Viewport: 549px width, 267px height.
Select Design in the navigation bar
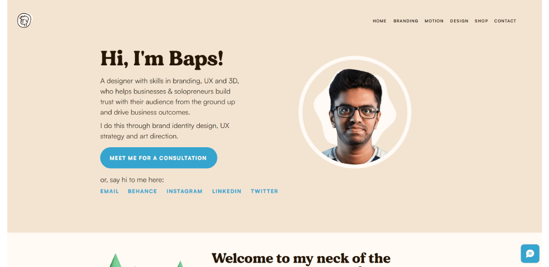tap(459, 21)
